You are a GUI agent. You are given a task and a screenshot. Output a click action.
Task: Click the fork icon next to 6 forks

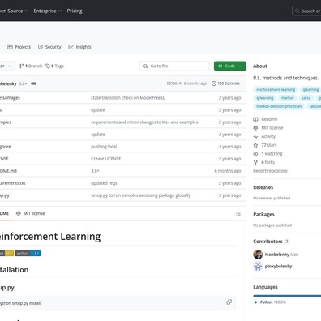pos(255,162)
